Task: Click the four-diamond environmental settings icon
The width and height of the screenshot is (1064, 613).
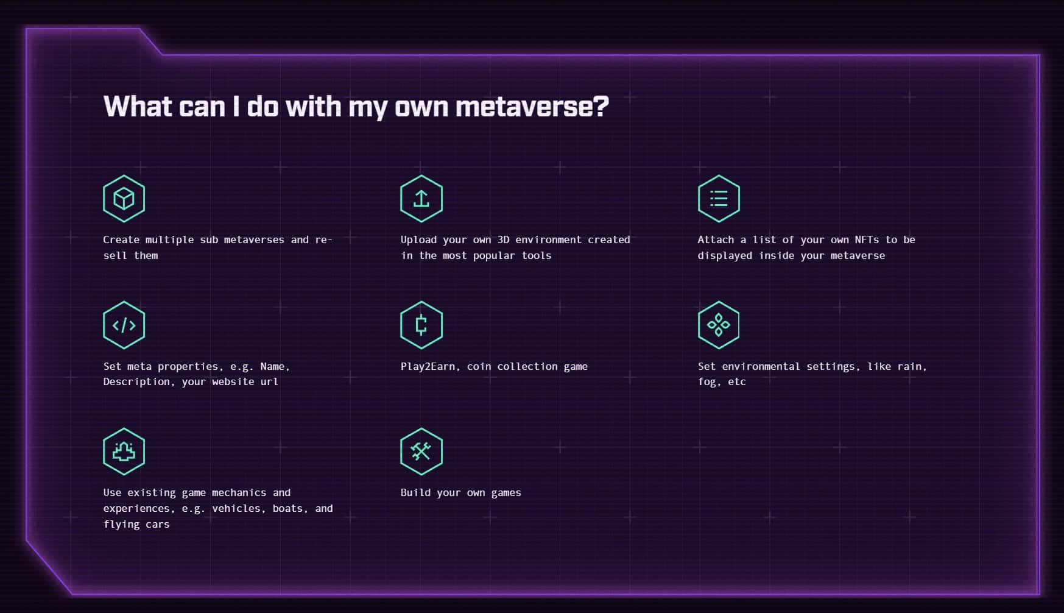Action: point(719,325)
